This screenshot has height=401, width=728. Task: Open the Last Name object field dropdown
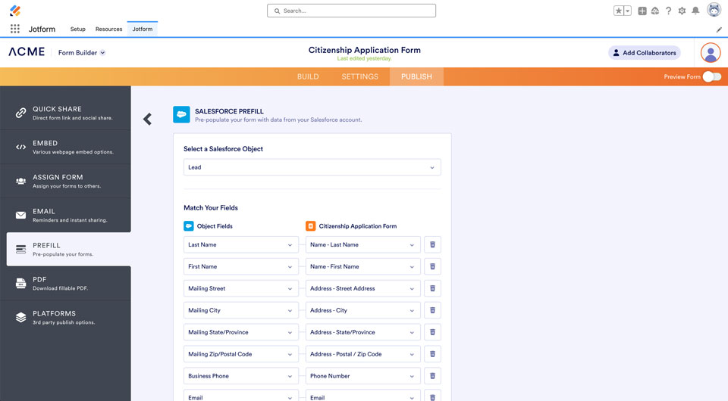click(x=241, y=244)
